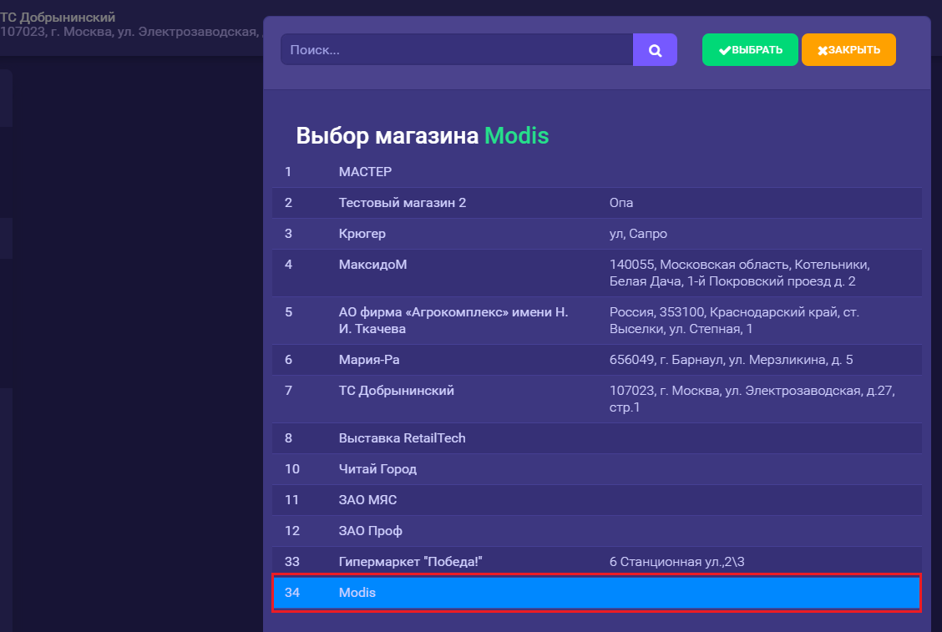Select the ЗАО Проф row
Image resolution: width=942 pixels, height=632 pixels.
pos(596,531)
